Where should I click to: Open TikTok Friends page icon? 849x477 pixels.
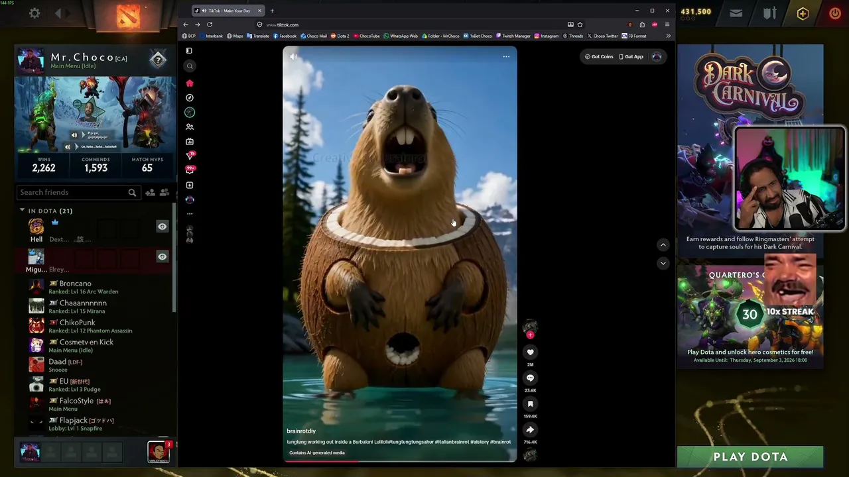(x=190, y=127)
